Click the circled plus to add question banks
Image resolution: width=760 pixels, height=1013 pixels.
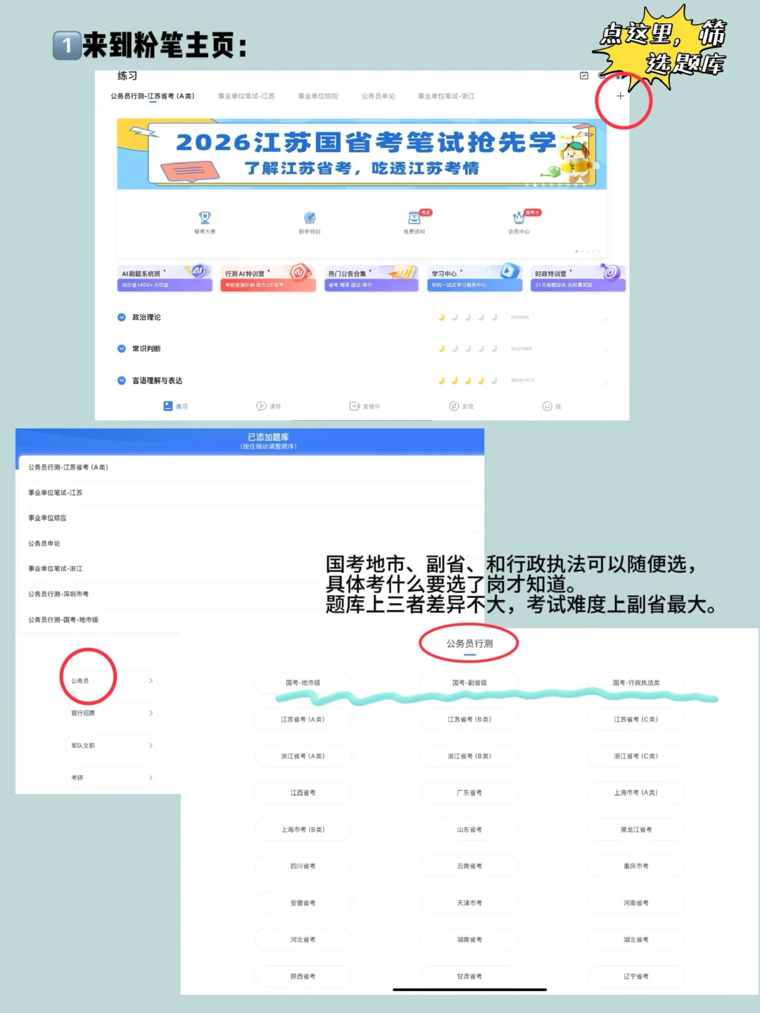point(619,96)
